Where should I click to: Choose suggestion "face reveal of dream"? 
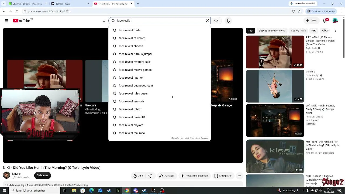(x=159, y=38)
